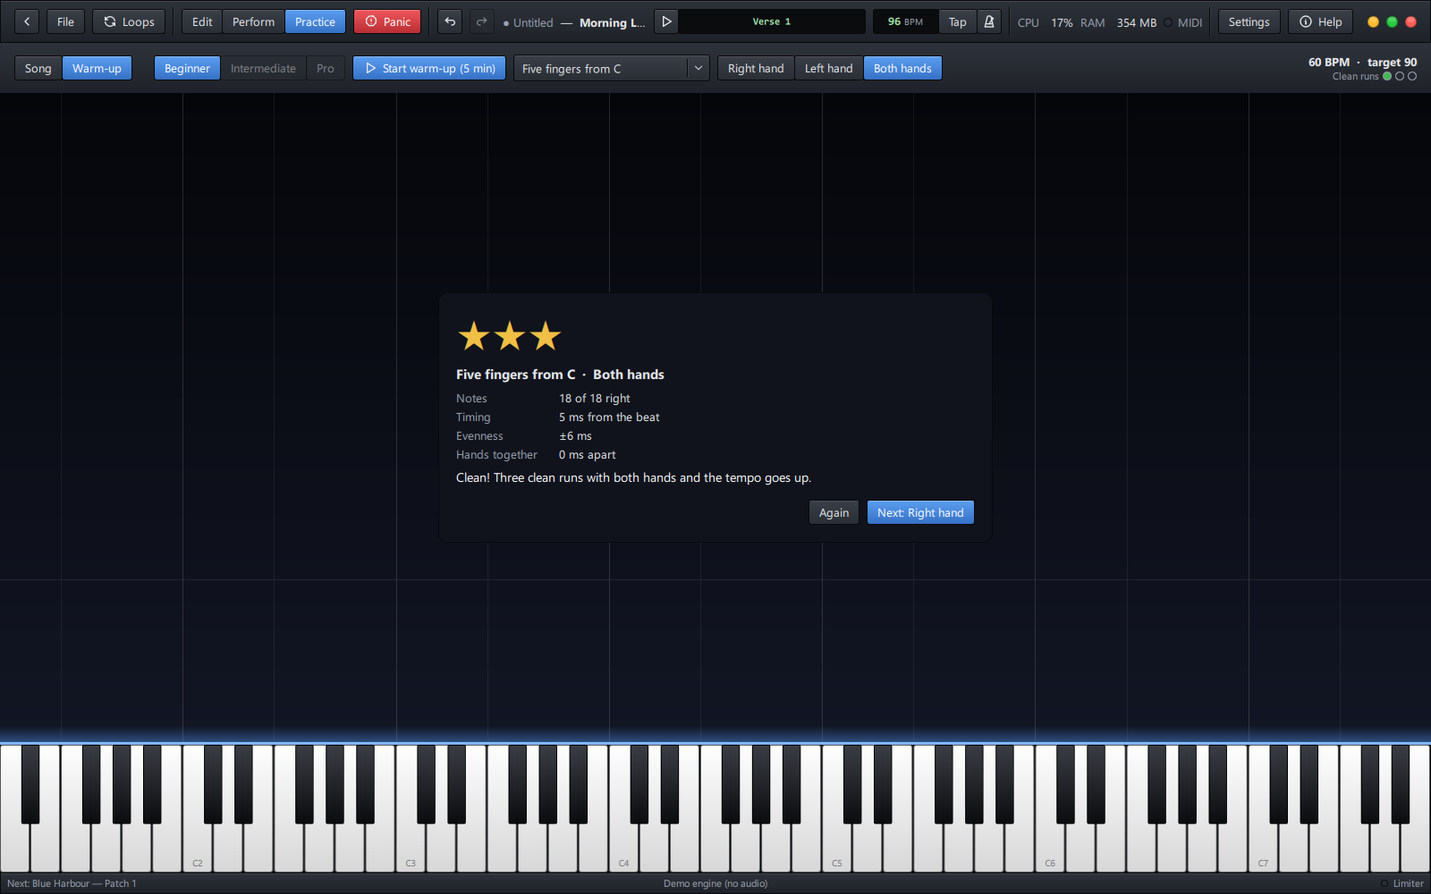Open the Help button
The image size is (1431, 894).
click(x=1321, y=21)
